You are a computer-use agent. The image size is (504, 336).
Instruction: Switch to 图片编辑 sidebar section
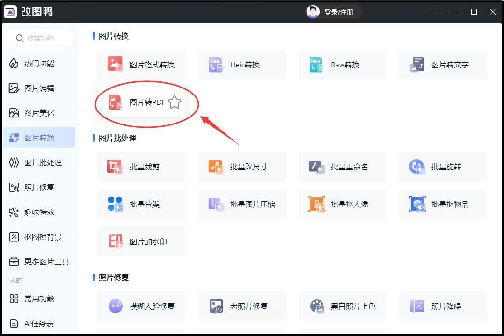tap(39, 88)
